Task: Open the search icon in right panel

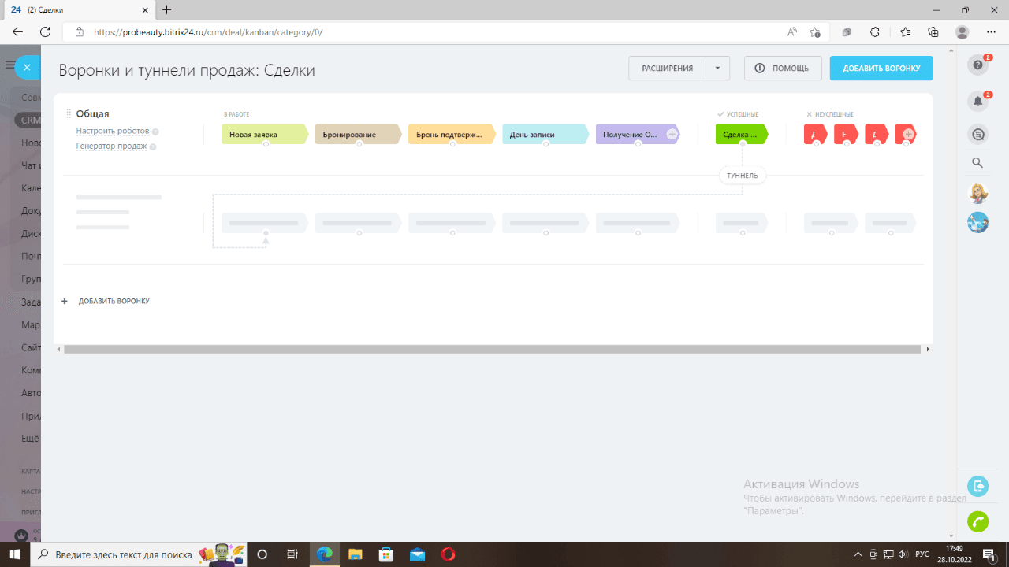Action: (977, 163)
